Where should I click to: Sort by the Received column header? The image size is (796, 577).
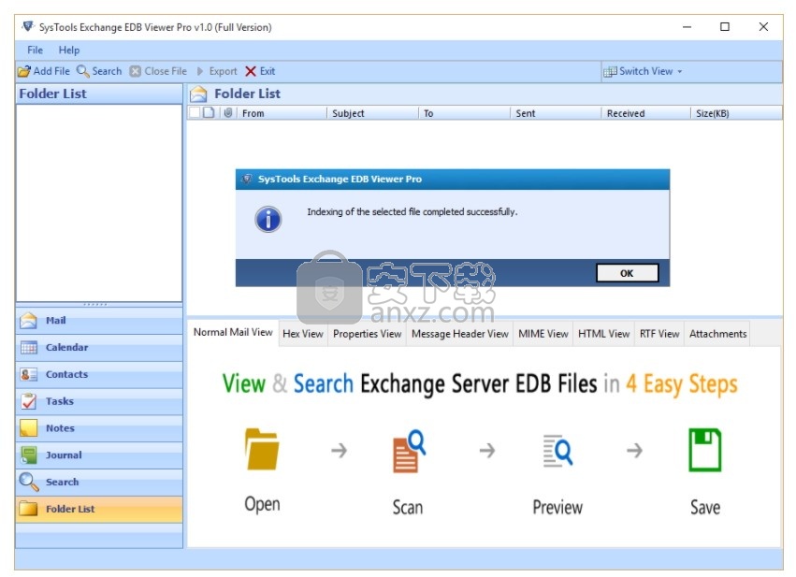645,113
